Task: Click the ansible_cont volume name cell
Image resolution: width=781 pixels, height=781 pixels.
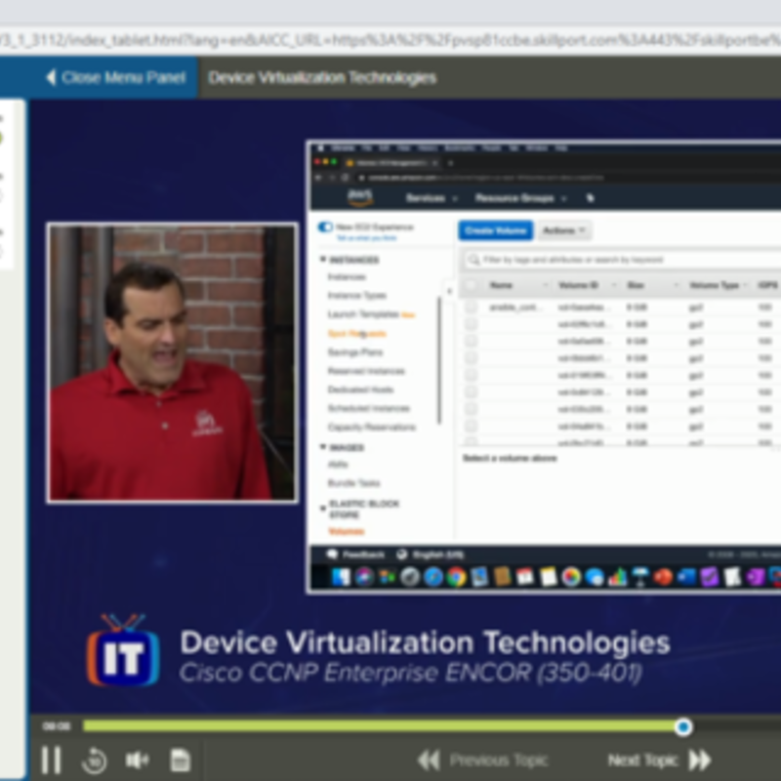Action: click(x=514, y=308)
